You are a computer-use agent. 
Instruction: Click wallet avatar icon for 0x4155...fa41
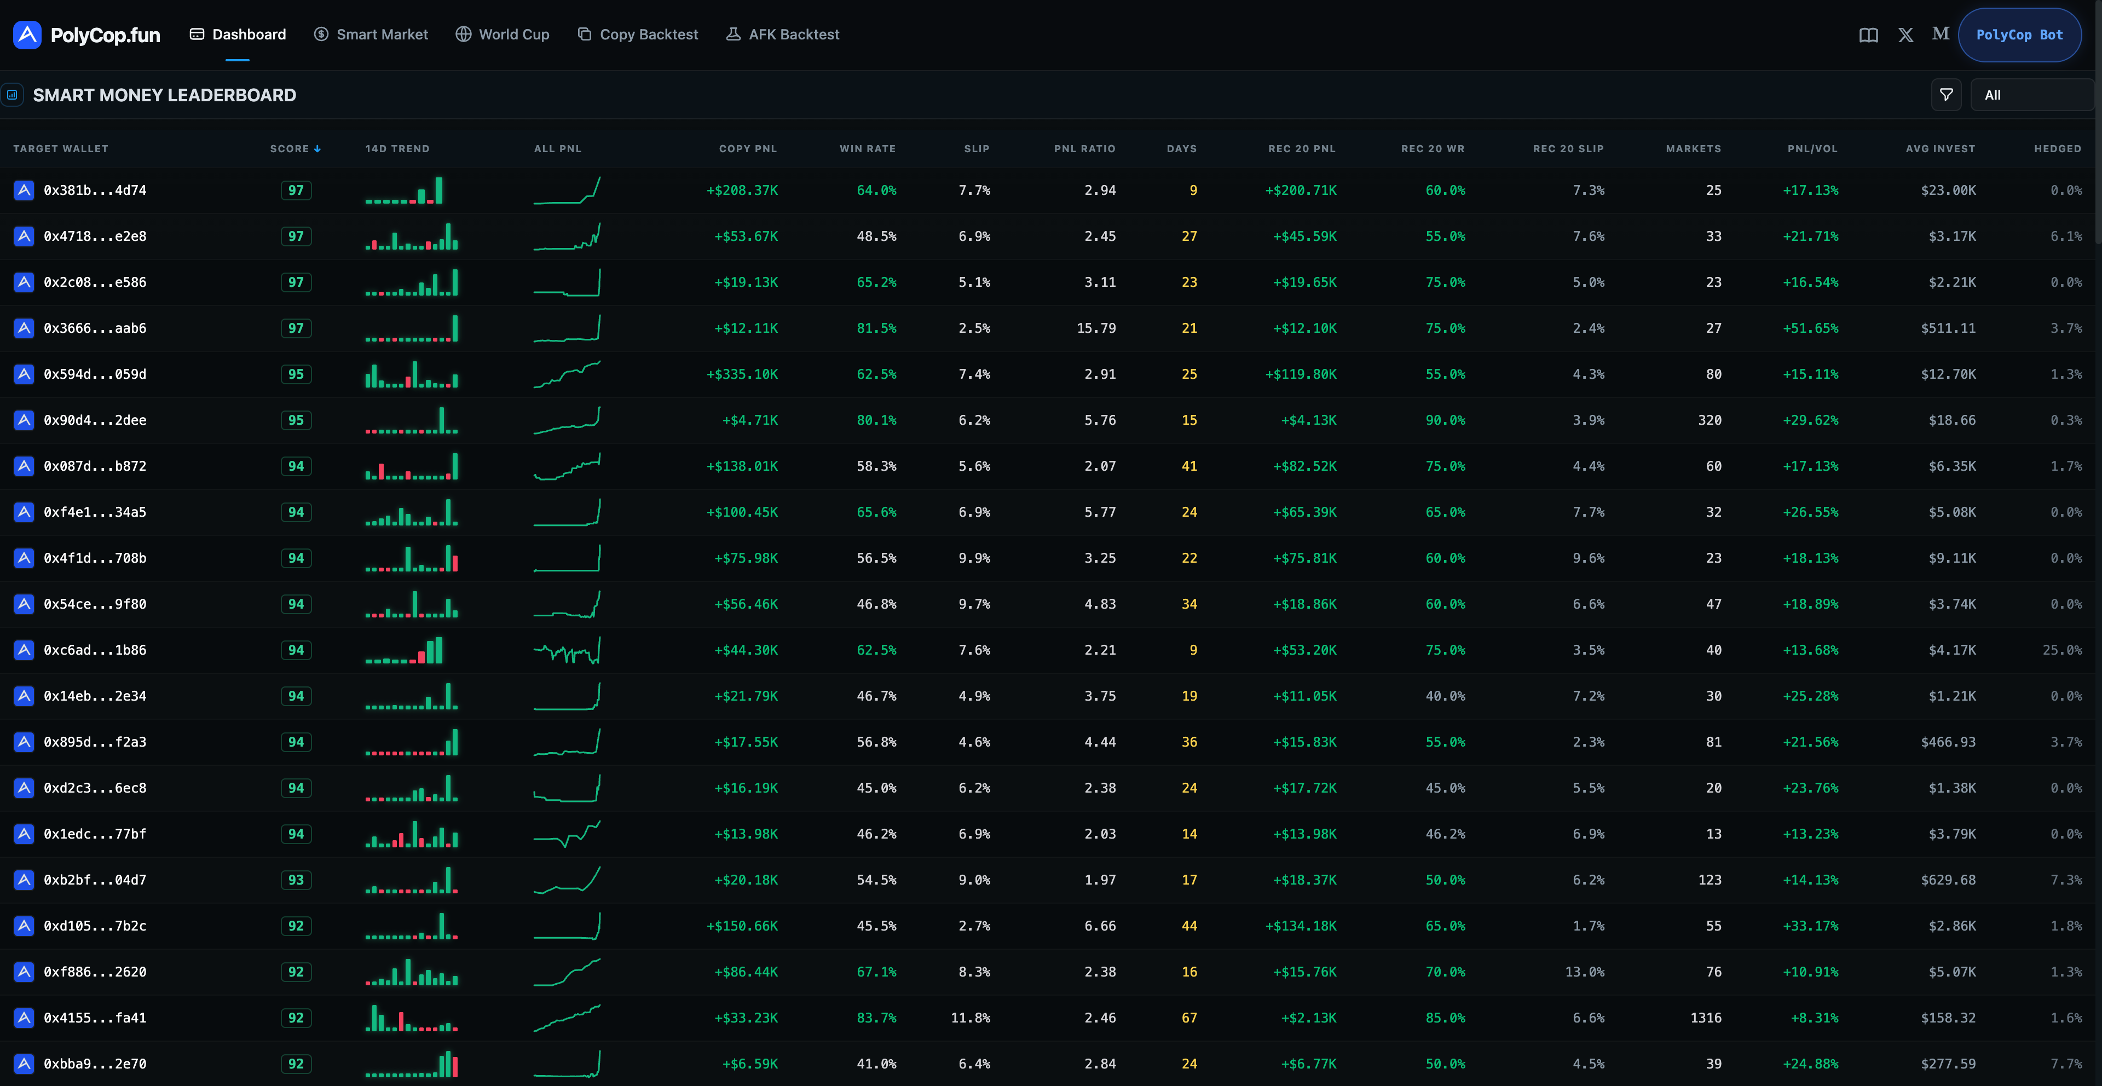point(25,1018)
